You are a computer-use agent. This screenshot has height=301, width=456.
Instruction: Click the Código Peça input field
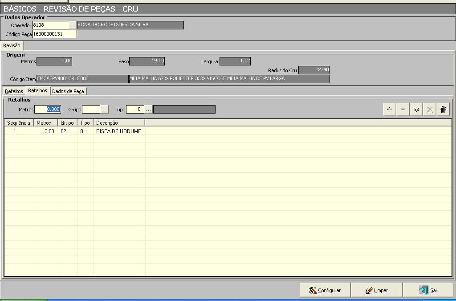[x=54, y=34]
